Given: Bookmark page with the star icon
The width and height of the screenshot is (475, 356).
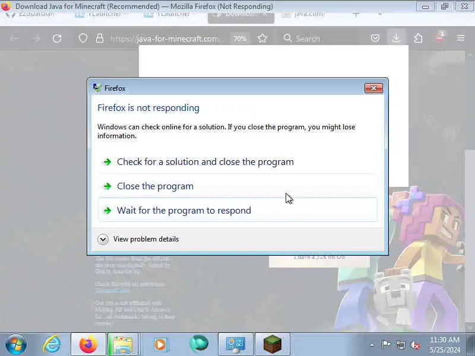Looking at the screenshot, I should coord(262,39).
